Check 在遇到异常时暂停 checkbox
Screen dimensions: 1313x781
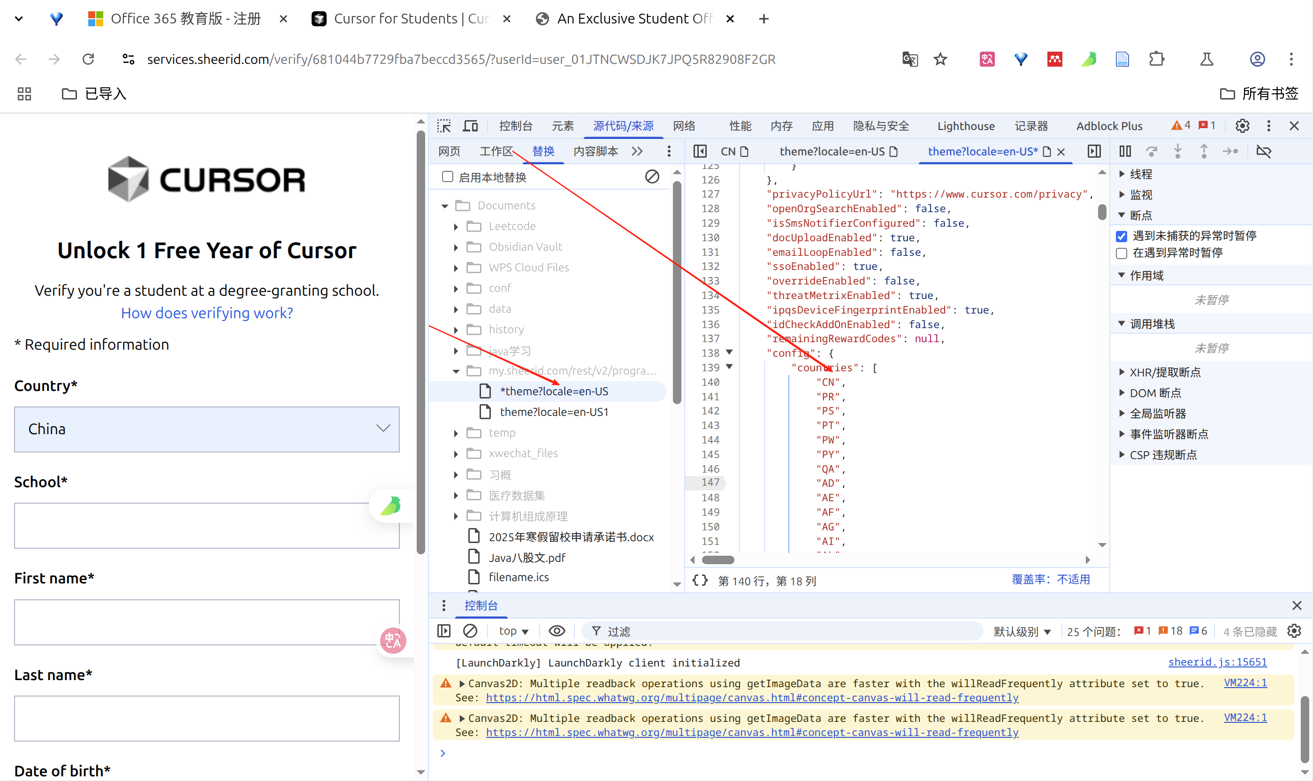1122,253
